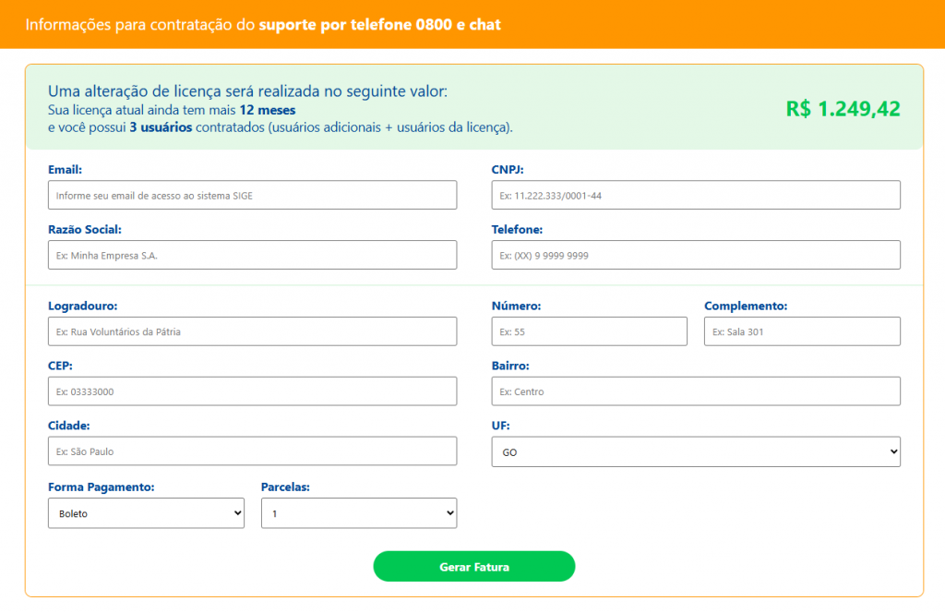945x613 pixels.
Task: Click the Número input box
Action: pos(589,331)
